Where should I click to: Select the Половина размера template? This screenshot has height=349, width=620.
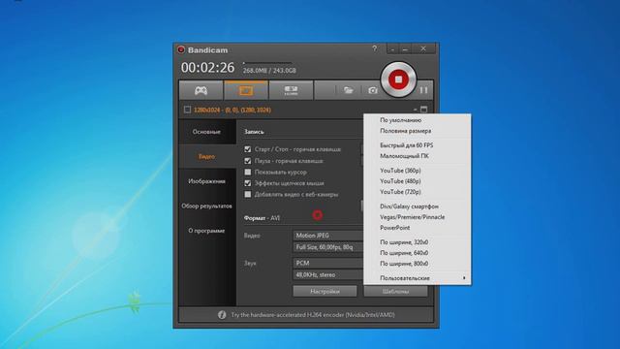pyautogui.click(x=418, y=131)
